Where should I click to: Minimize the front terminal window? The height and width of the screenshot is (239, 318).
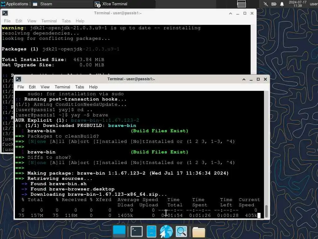[251, 79]
